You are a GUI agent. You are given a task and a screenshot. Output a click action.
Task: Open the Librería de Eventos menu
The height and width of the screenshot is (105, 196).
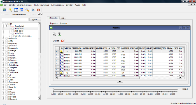25,5
